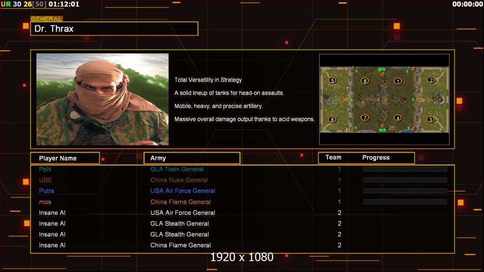Click the Dr. Thrax general name field
Screen dimensions: 484x272
click(x=114, y=29)
